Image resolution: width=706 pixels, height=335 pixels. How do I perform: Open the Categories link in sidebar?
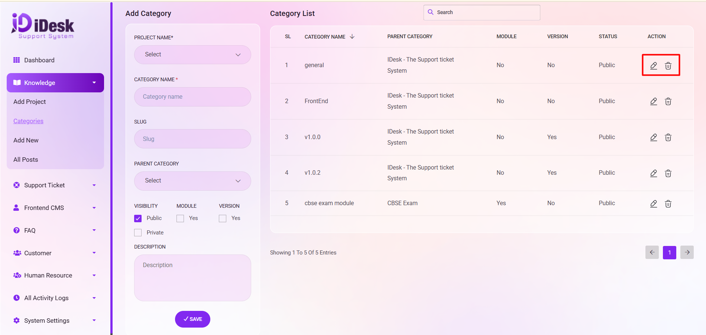tap(28, 121)
